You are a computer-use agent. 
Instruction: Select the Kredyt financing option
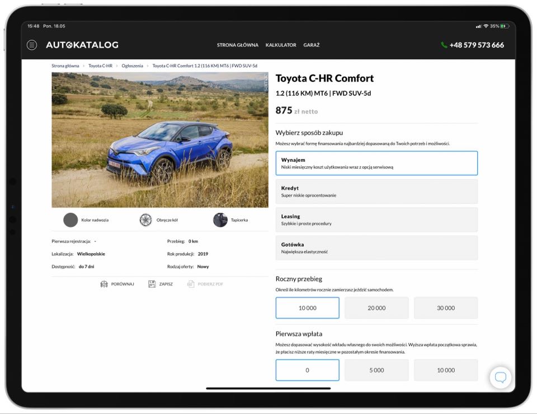(x=376, y=192)
